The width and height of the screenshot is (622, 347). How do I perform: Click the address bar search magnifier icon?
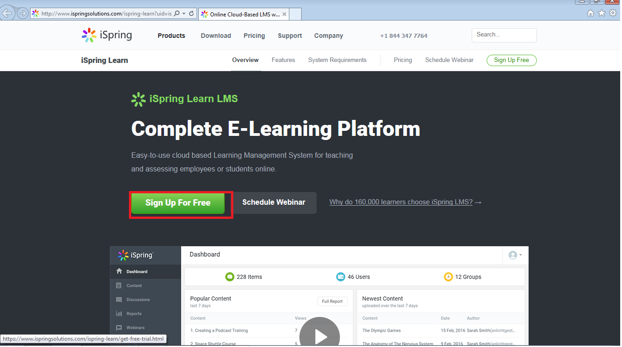click(177, 14)
